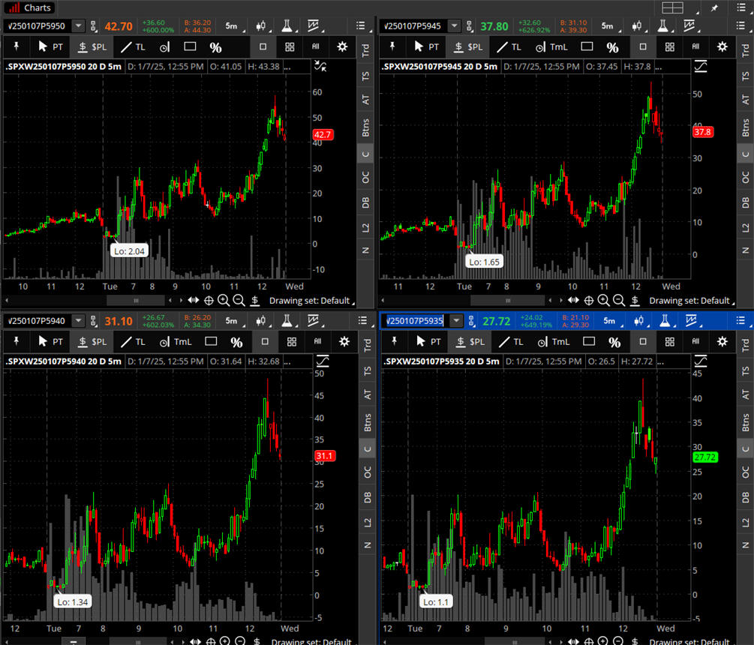Open the TS sidebar tab on P5950 chart
This screenshot has height=645, width=754.
[365, 76]
